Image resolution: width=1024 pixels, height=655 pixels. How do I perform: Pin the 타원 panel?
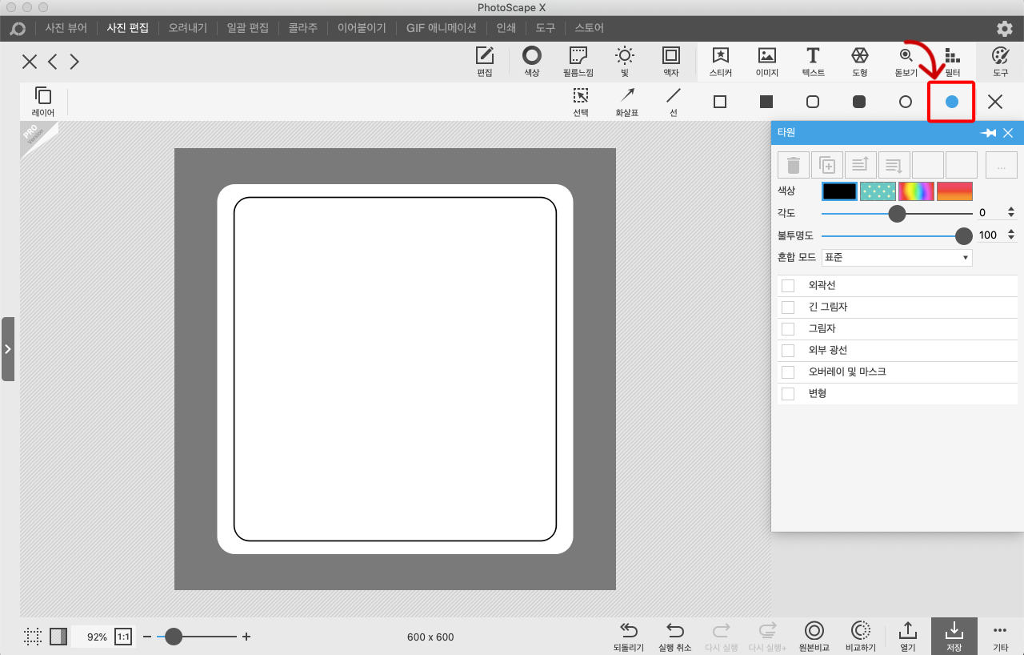click(989, 133)
